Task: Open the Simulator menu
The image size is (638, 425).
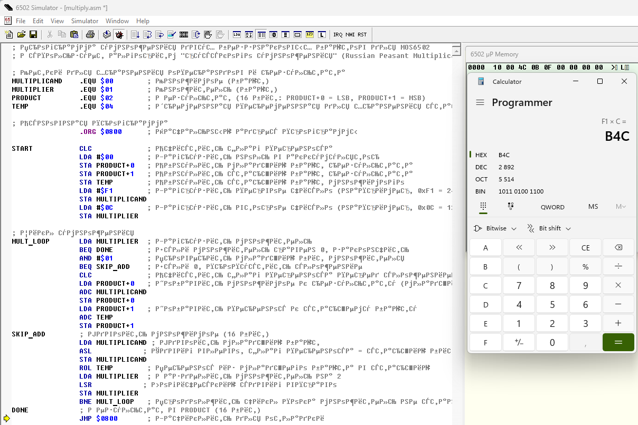Action: pos(85,21)
